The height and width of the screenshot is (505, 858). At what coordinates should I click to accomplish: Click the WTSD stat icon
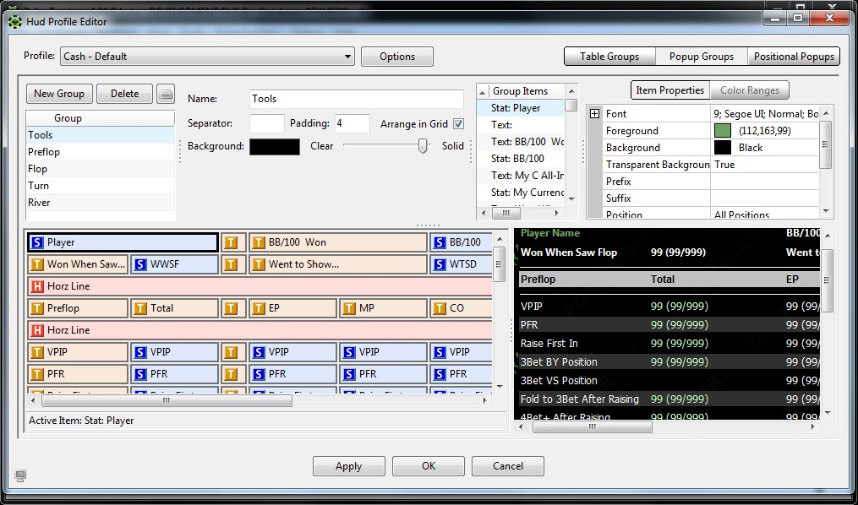440,264
